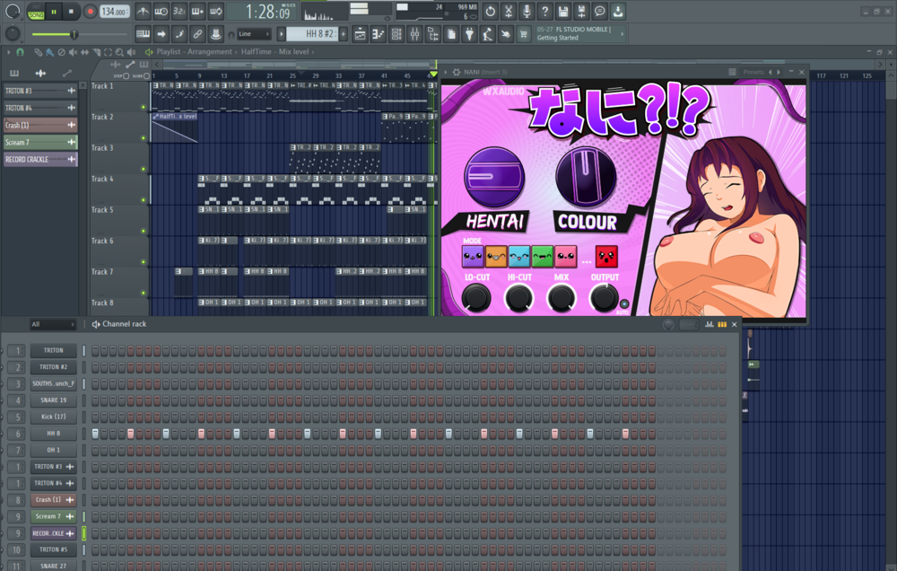Select the red face mode in NANI
The image size is (897, 571).
tap(606, 257)
